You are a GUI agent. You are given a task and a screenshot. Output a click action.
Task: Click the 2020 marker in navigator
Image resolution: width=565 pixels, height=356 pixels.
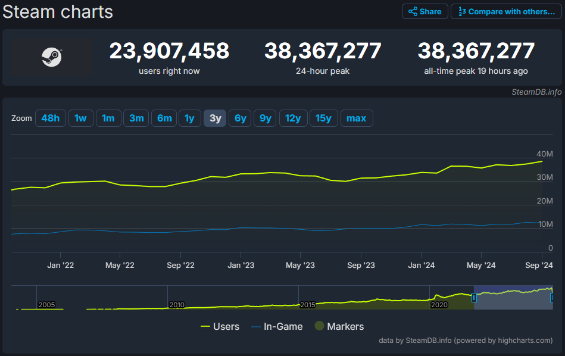pyautogui.click(x=439, y=305)
